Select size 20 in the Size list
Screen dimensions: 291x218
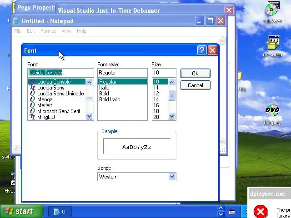(x=160, y=117)
